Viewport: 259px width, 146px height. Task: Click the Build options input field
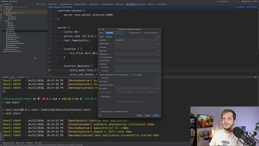coord(138,54)
